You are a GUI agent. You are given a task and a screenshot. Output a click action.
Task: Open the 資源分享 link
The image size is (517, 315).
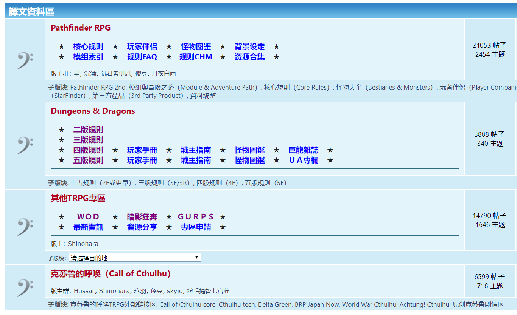point(142,227)
